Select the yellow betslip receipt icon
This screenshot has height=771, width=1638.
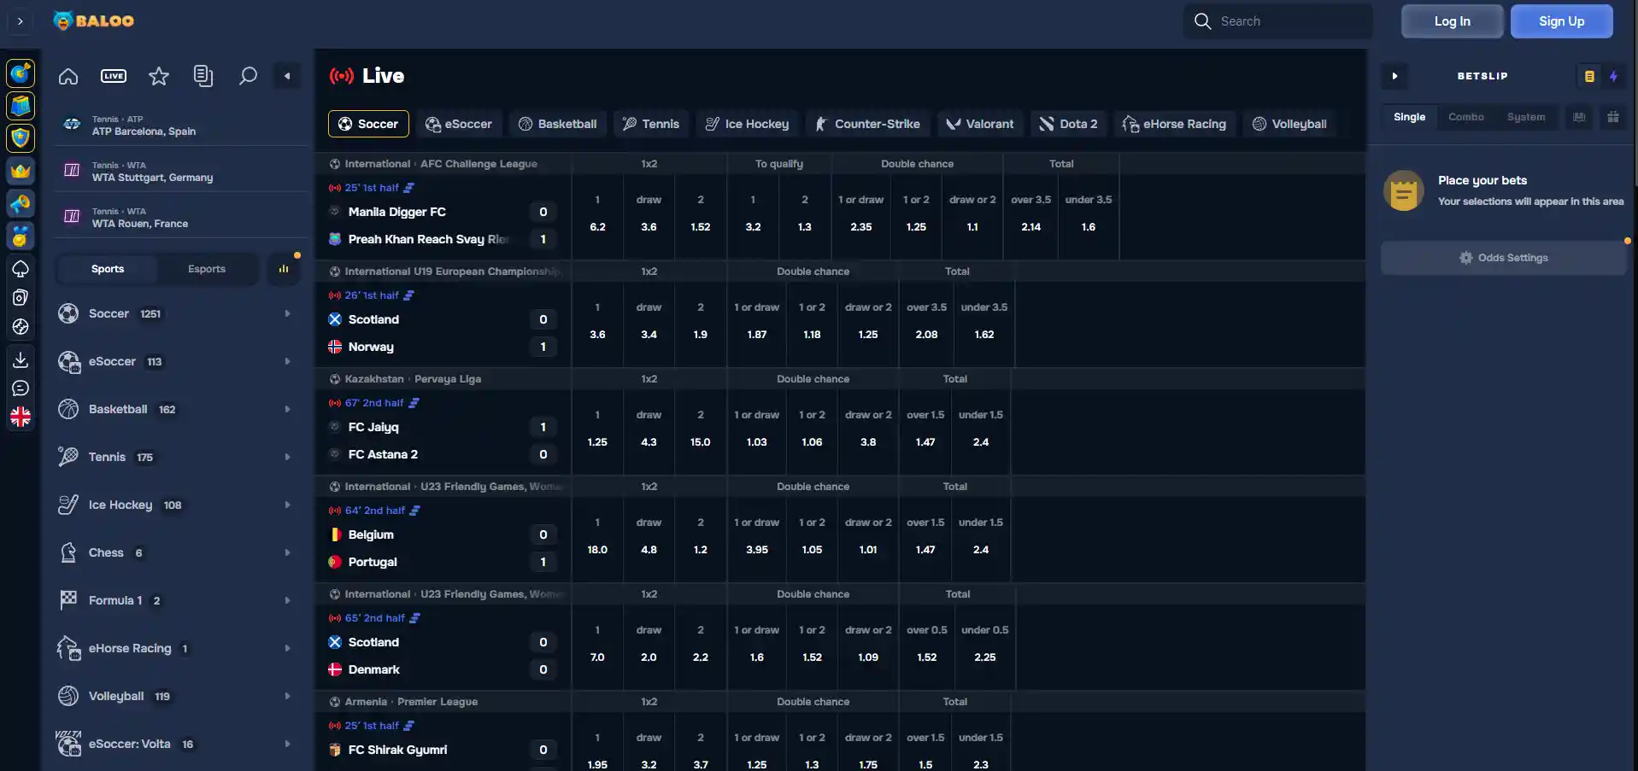tap(1589, 76)
